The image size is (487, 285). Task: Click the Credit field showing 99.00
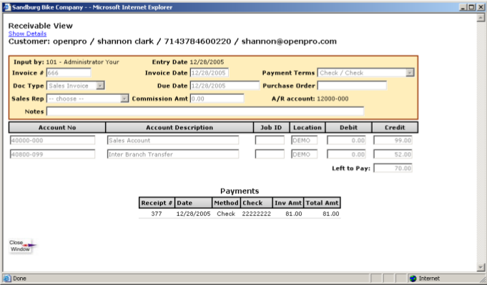point(393,140)
